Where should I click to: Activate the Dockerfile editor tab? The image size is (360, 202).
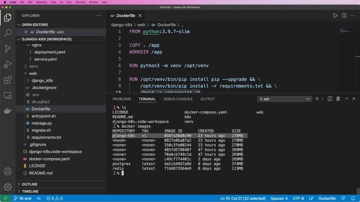point(125,16)
